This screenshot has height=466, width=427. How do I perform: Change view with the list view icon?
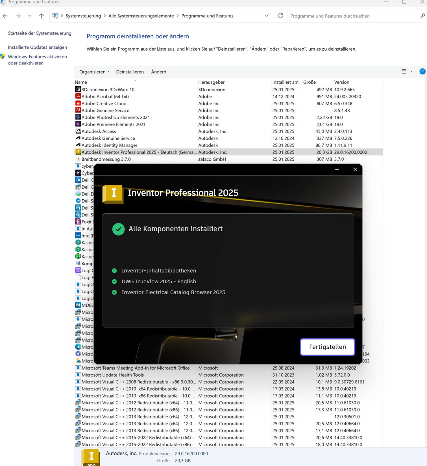coord(404,72)
